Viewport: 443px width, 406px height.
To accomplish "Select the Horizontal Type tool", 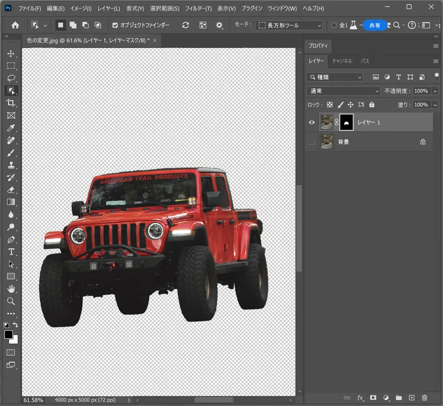I will (x=11, y=252).
